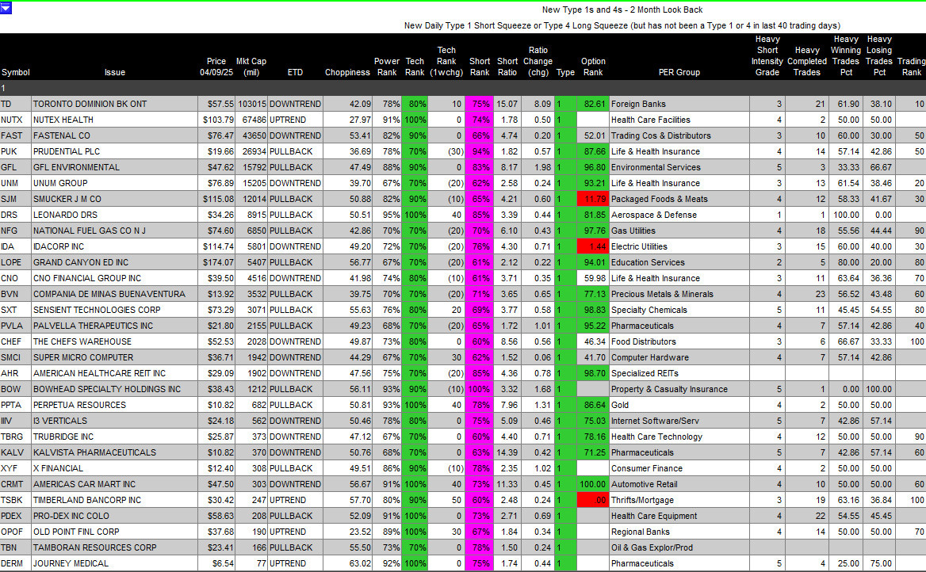Click the 14.39 short ratio cell
This screenshot has height=572, width=926.
(x=507, y=452)
